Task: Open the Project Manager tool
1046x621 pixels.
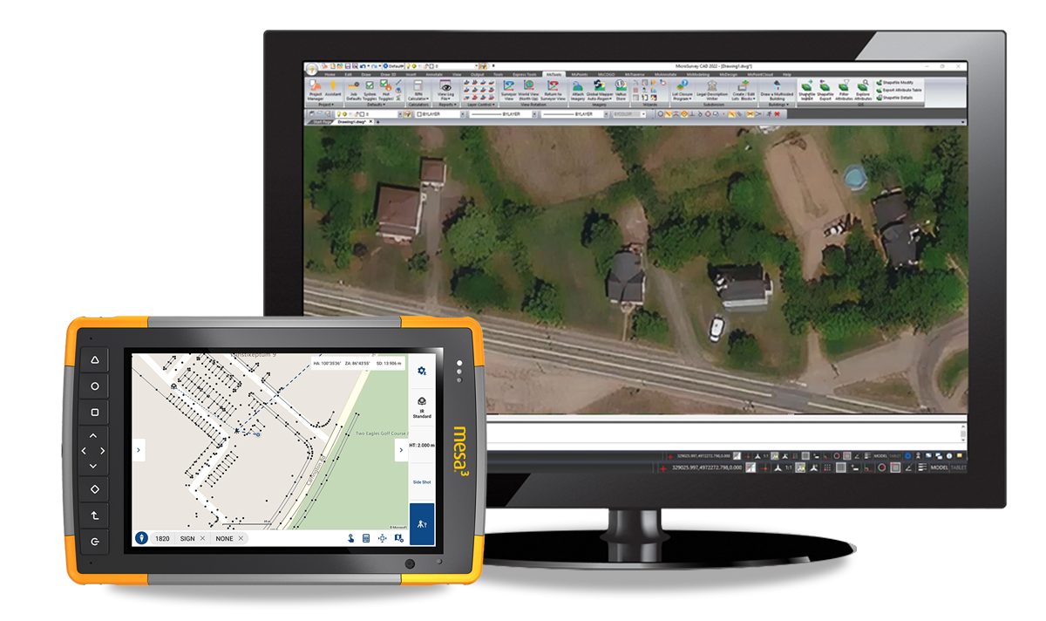Action: pos(316,89)
